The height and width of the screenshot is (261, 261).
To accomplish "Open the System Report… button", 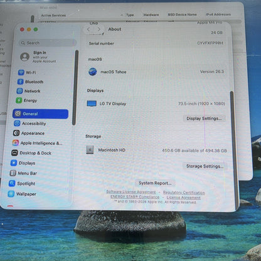I will 155,183.
